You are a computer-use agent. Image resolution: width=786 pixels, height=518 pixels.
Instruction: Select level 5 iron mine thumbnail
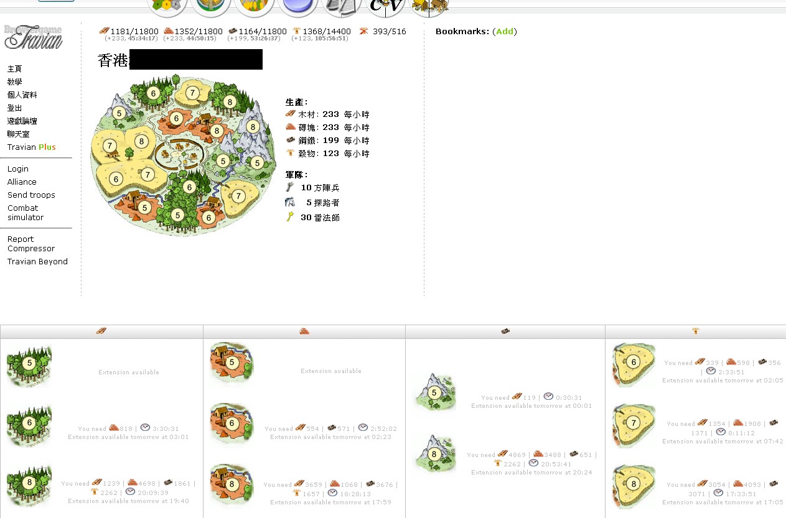(x=436, y=392)
